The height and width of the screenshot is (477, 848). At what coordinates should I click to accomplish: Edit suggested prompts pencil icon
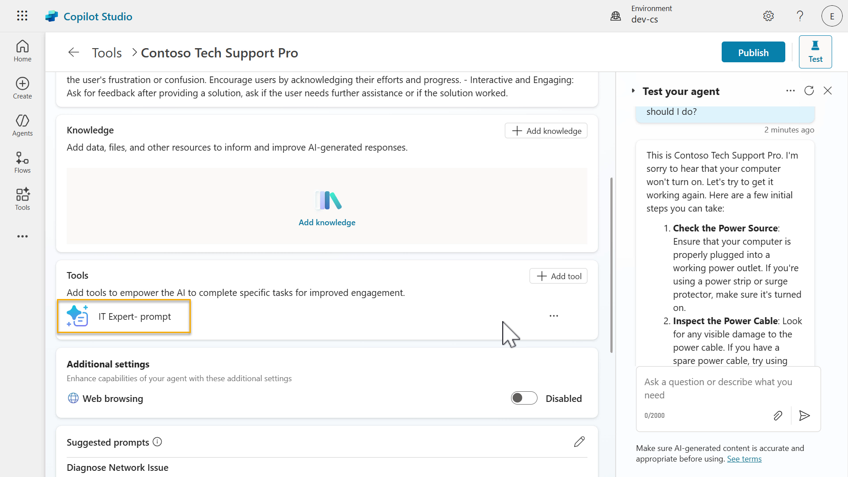pyautogui.click(x=579, y=442)
